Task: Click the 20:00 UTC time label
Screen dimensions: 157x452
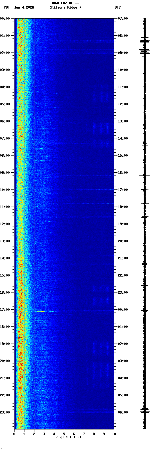Action: tap(123, 241)
